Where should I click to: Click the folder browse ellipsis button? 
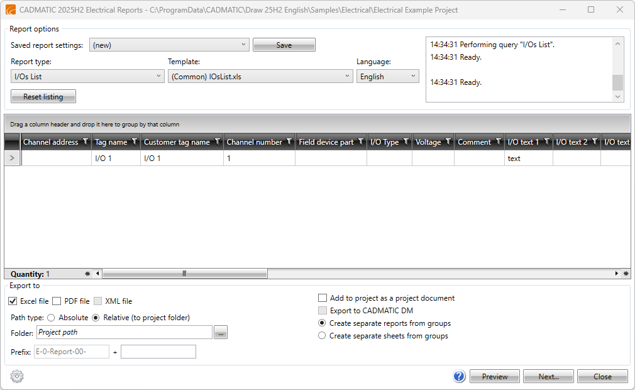coord(220,333)
